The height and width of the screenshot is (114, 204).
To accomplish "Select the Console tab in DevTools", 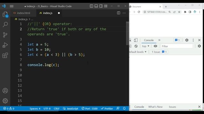I will (x=149, y=40).
